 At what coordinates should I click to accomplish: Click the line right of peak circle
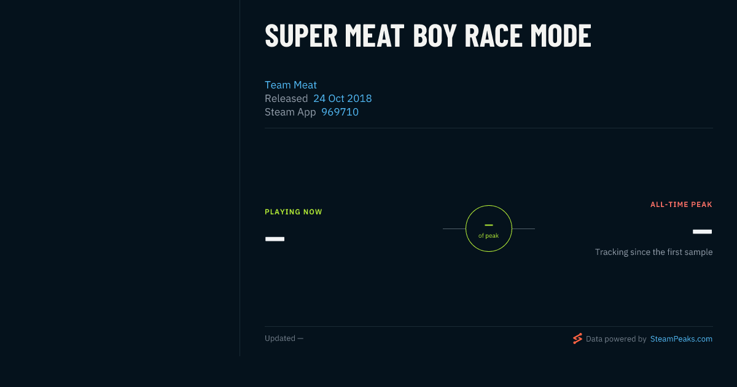[x=523, y=229]
